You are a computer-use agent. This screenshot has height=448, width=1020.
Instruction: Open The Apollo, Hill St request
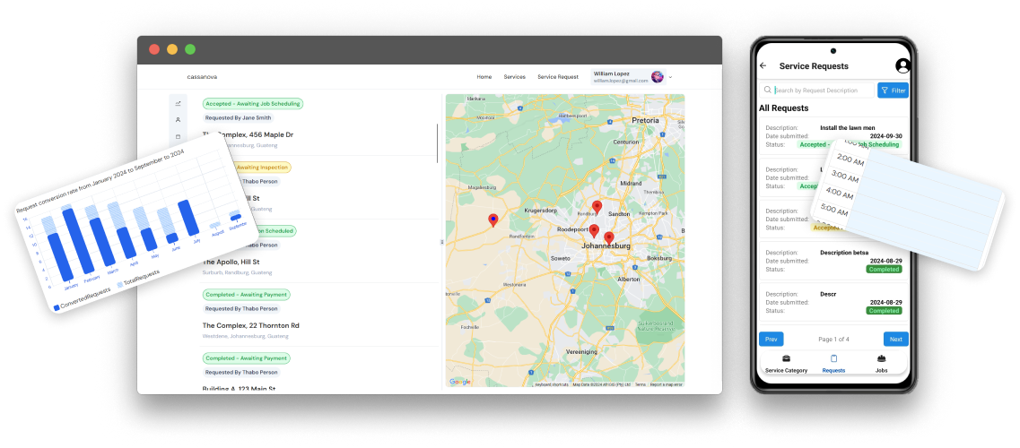(231, 262)
